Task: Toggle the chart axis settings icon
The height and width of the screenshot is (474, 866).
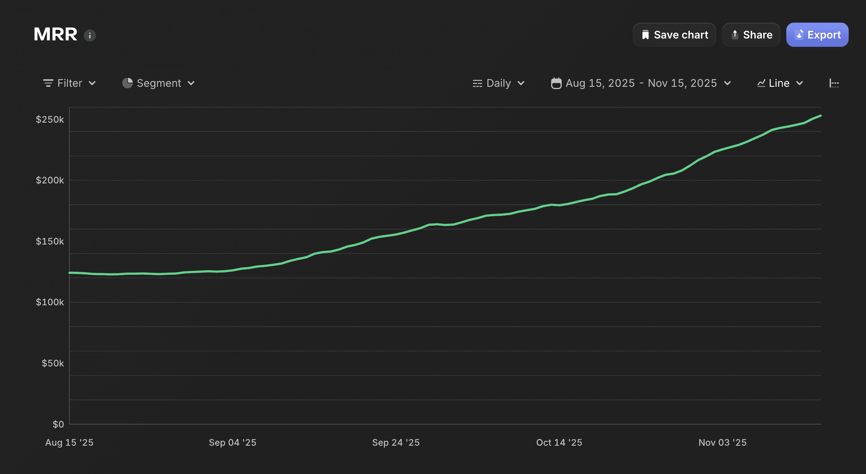Action: point(834,83)
